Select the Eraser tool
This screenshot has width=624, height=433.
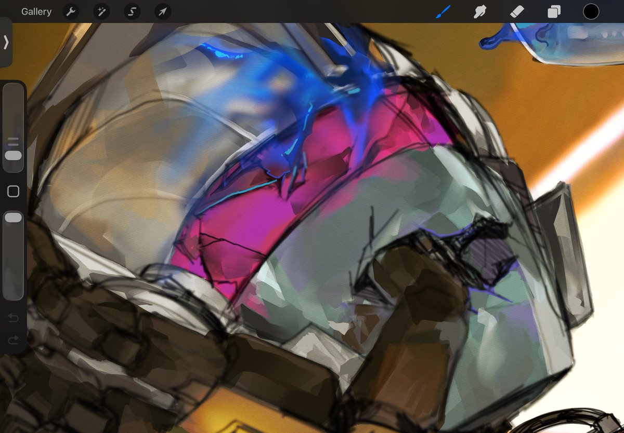coord(517,11)
